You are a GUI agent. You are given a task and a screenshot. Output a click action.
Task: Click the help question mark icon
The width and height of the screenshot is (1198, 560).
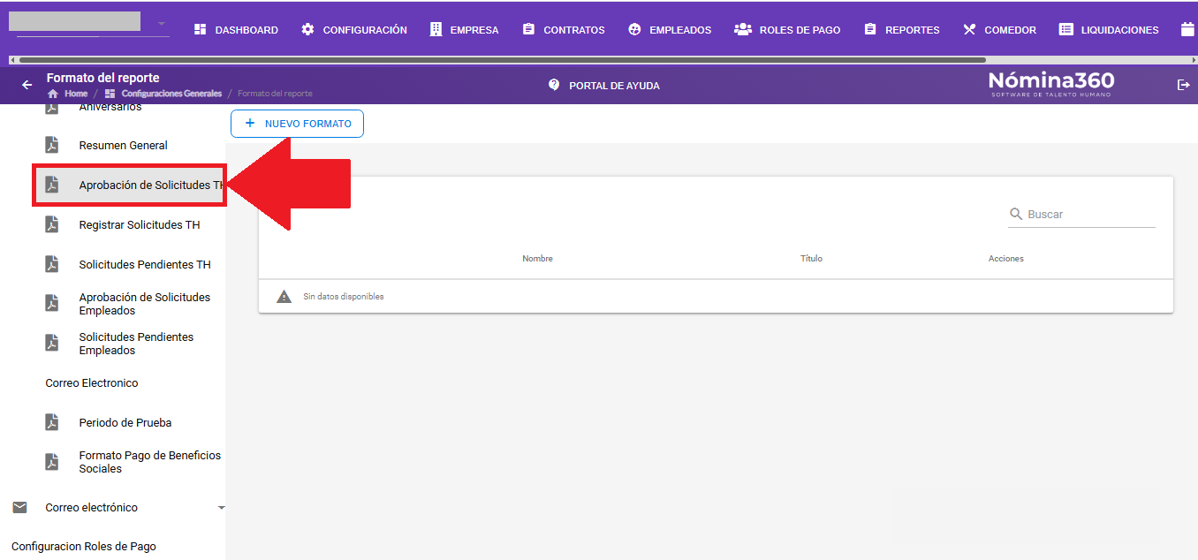click(x=554, y=85)
